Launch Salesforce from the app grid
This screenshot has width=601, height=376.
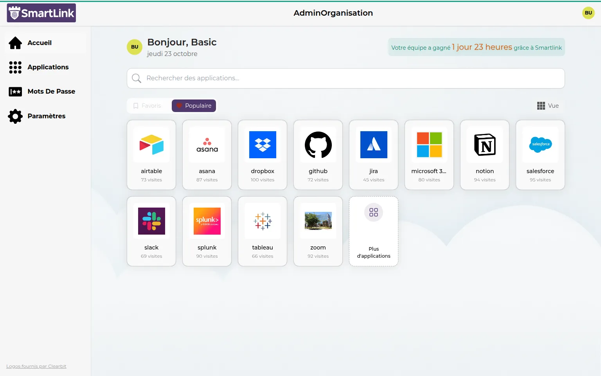pyautogui.click(x=540, y=155)
